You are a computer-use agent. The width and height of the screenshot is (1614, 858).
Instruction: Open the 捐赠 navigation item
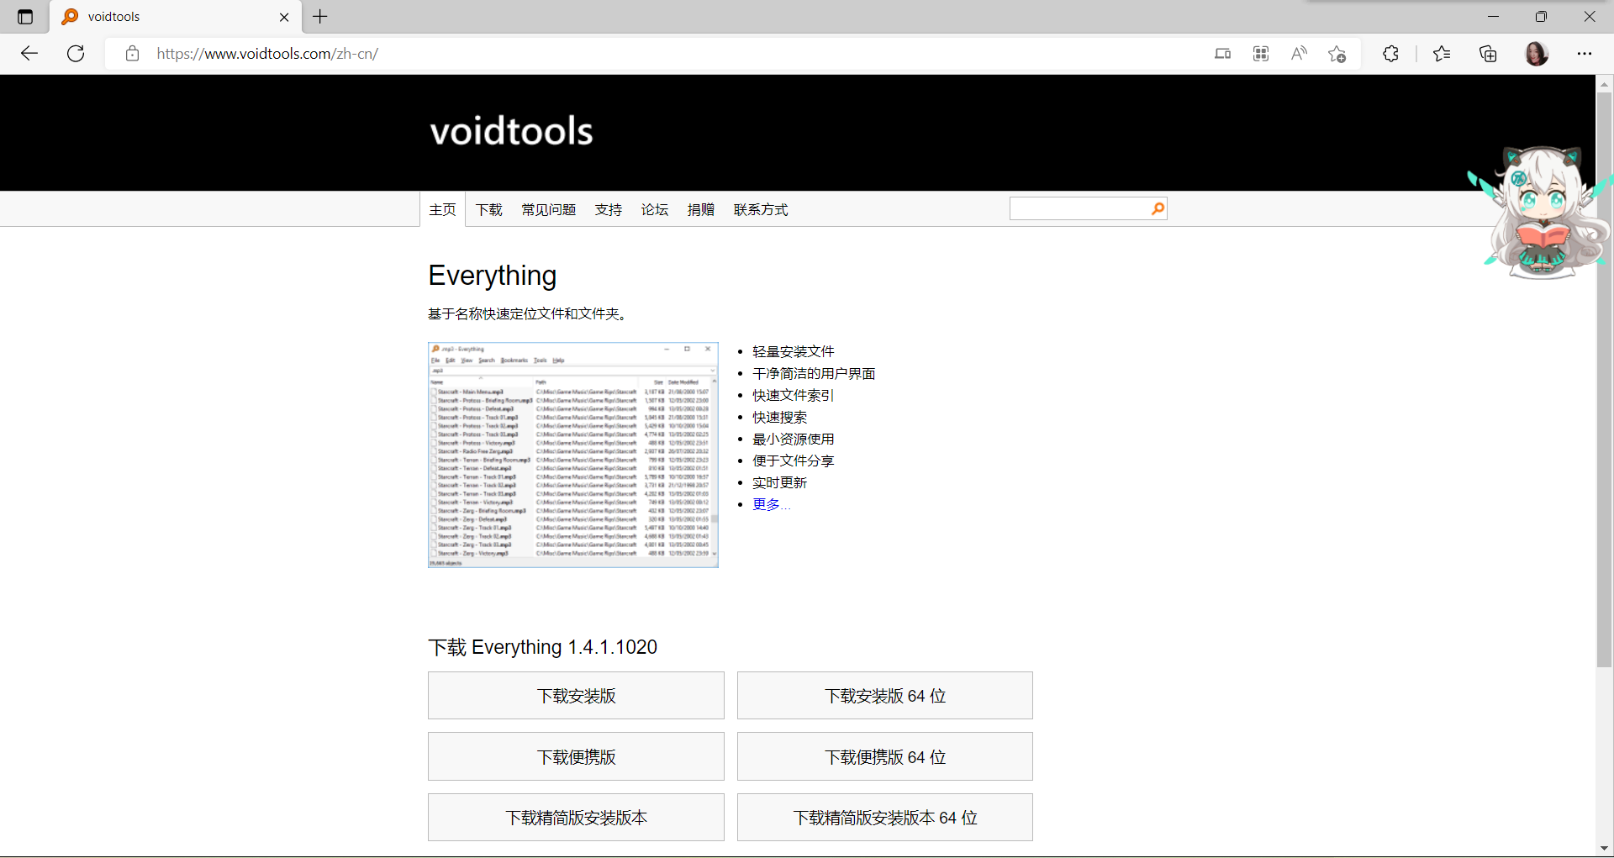701,209
